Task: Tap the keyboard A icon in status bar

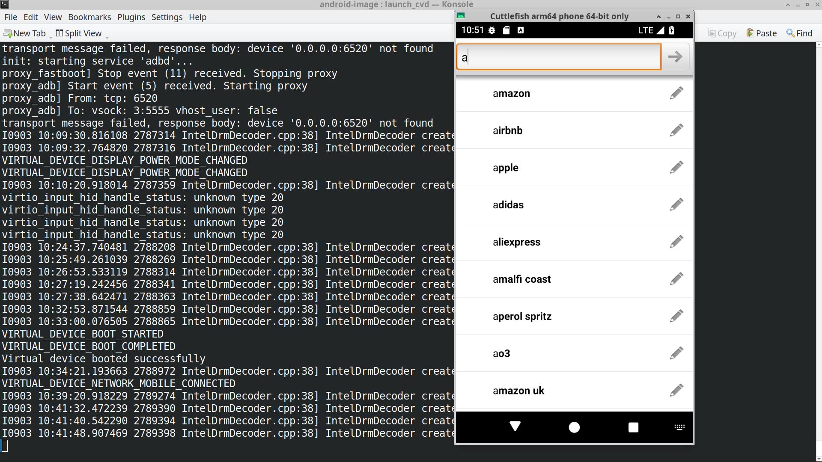Action: coord(521,30)
